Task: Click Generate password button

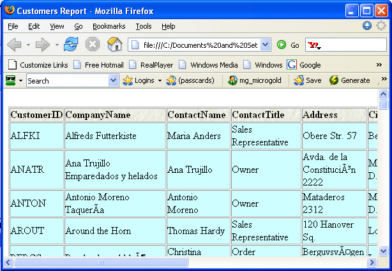Action: [x=349, y=80]
